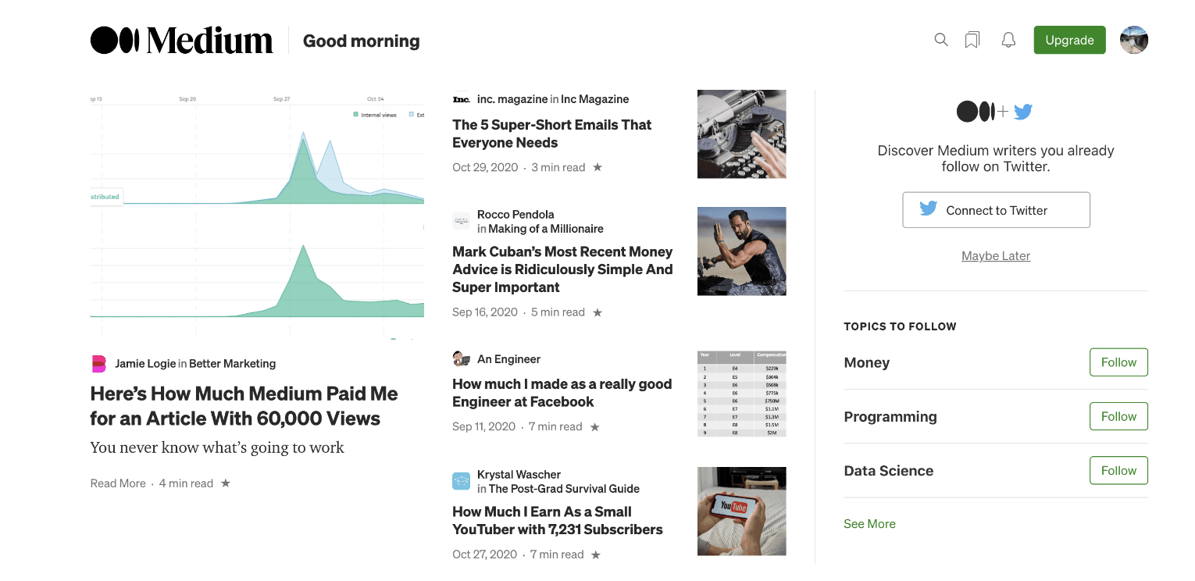Viewport: 1195px width, 581px height.
Task: Open the search magnifier icon
Action: [x=941, y=40]
